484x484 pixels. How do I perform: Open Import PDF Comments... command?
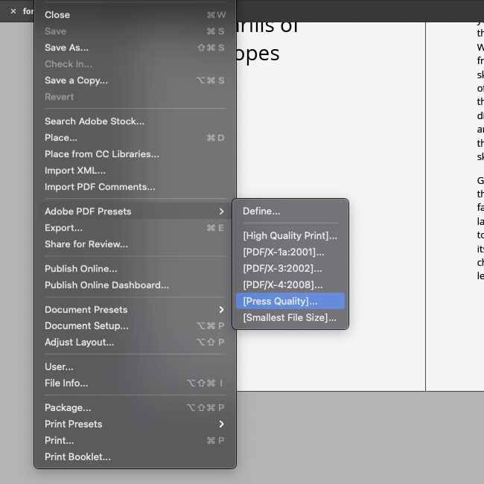pos(136,187)
